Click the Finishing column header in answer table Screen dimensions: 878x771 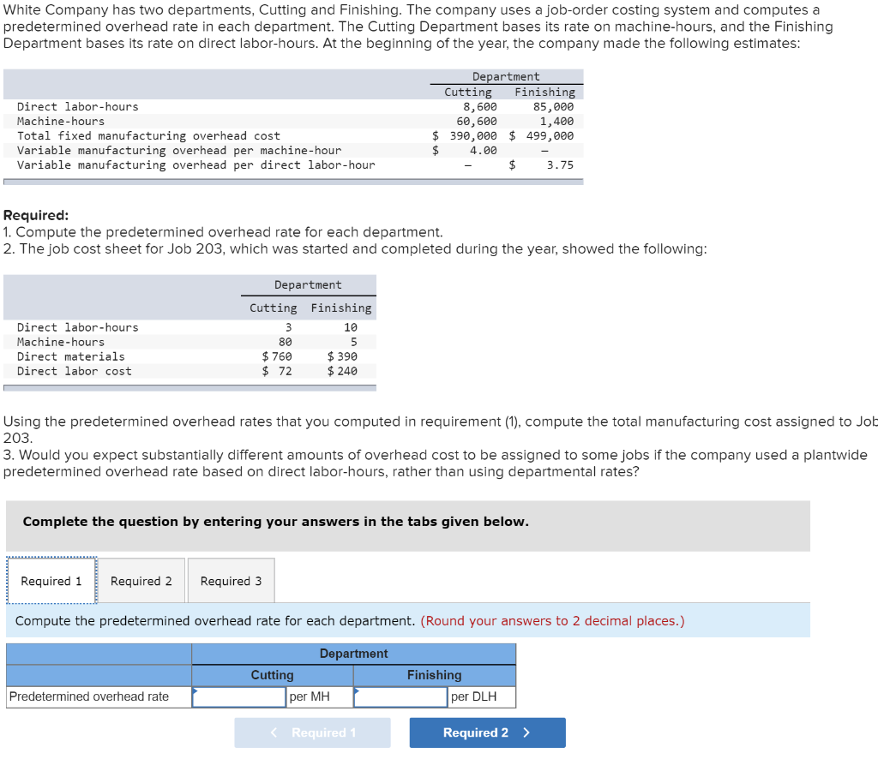coord(435,675)
